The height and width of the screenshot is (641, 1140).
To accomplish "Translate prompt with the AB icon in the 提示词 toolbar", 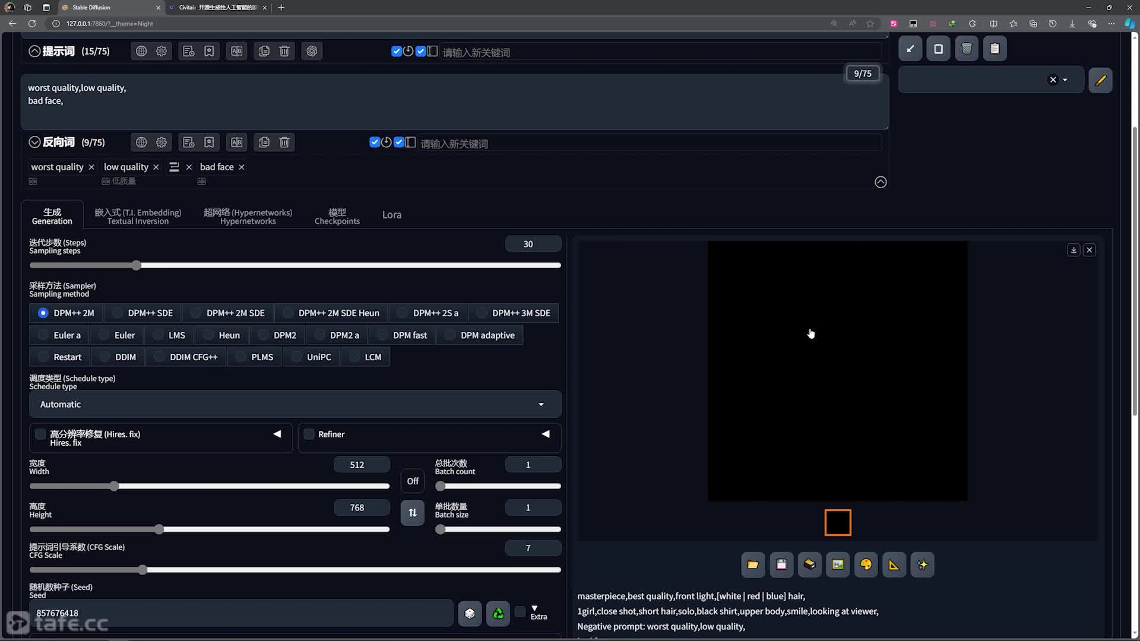I will click(x=237, y=51).
